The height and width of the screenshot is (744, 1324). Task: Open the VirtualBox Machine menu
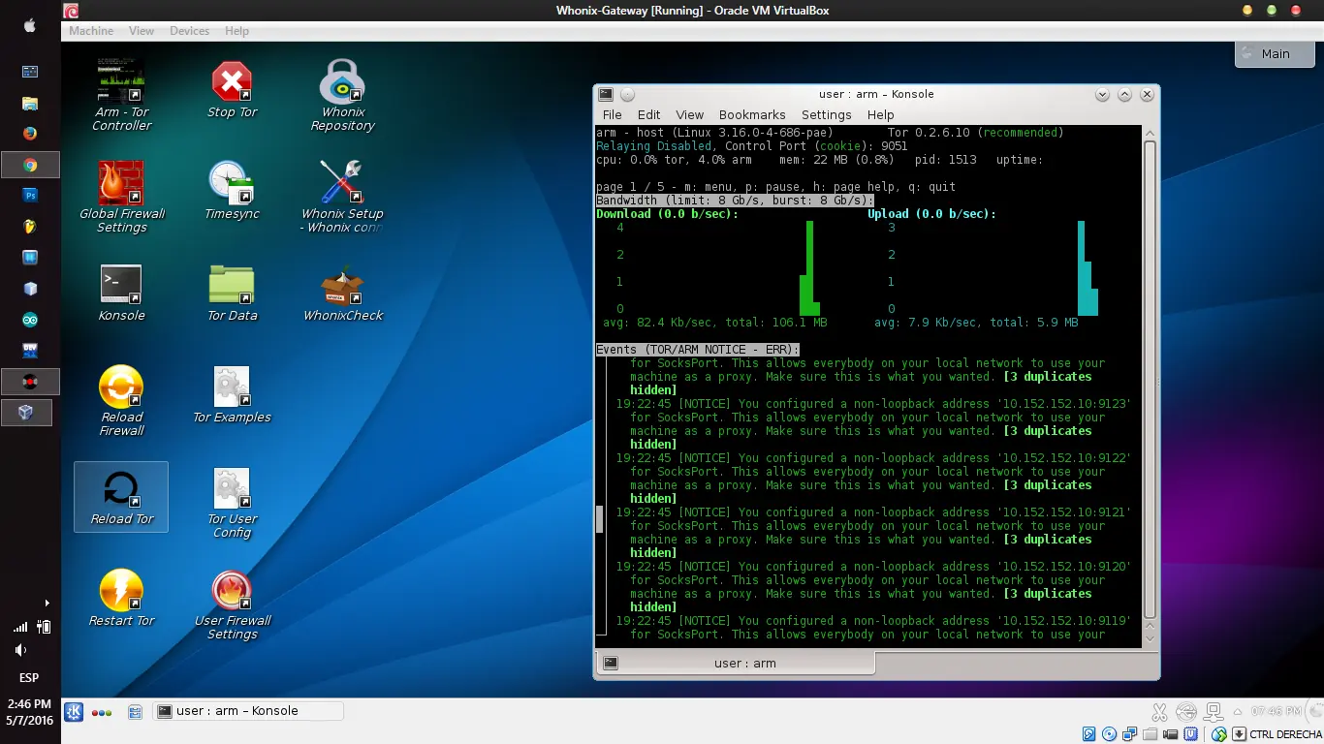(91, 31)
